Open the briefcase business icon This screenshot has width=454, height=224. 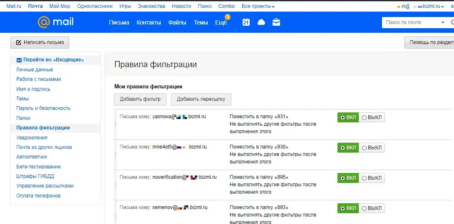tap(276, 22)
